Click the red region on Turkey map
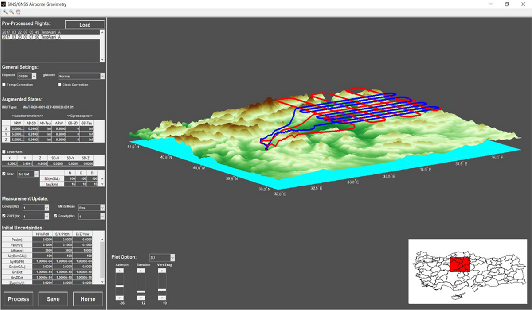 [x=459, y=264]
